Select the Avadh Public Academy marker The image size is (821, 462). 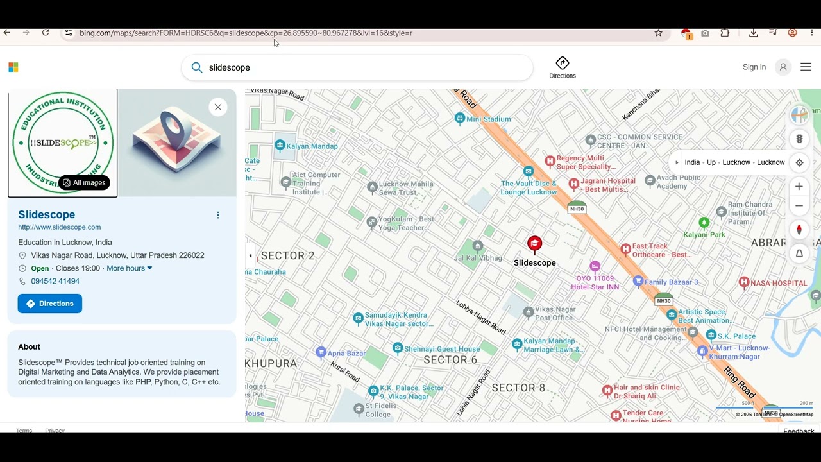click(650, 181)
